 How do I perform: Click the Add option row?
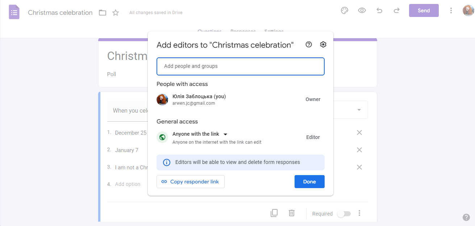tap(128, 184)
